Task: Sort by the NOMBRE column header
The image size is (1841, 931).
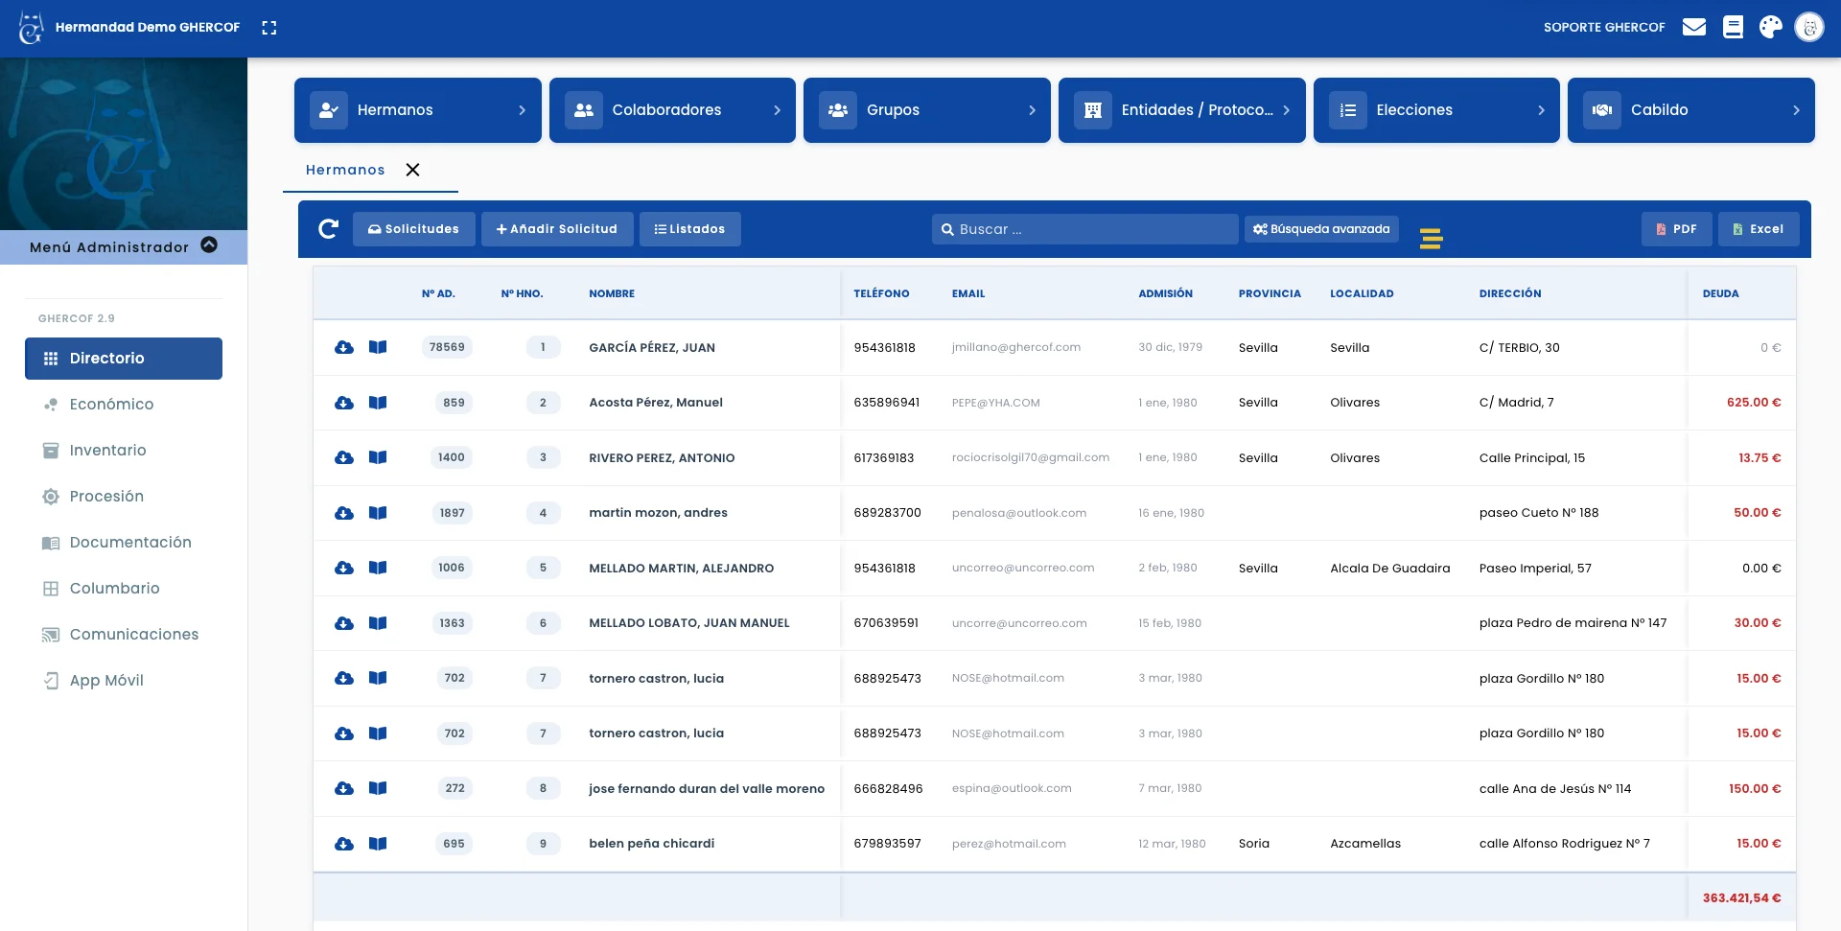Action: pyautogui.click(x=612, y=293)
